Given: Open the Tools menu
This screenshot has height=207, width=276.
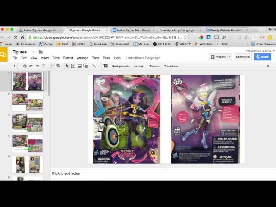Looking at the screenshot, I should tap(95, 58).
